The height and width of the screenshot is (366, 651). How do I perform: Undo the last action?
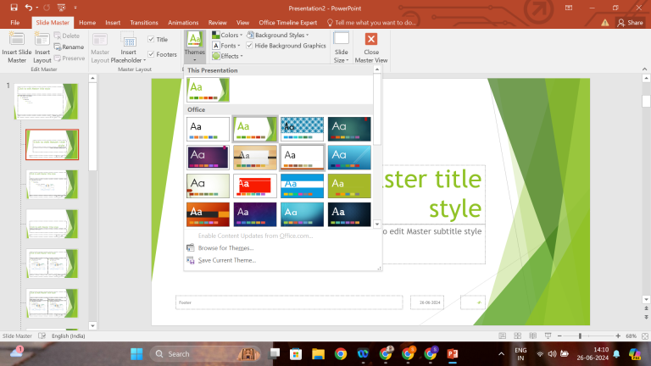click(28, 8)
